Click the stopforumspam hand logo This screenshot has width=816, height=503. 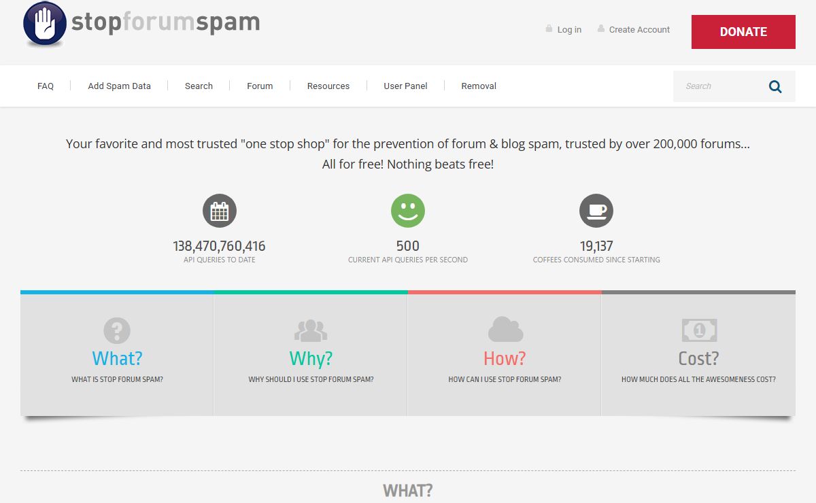click(x=45, y=24)
